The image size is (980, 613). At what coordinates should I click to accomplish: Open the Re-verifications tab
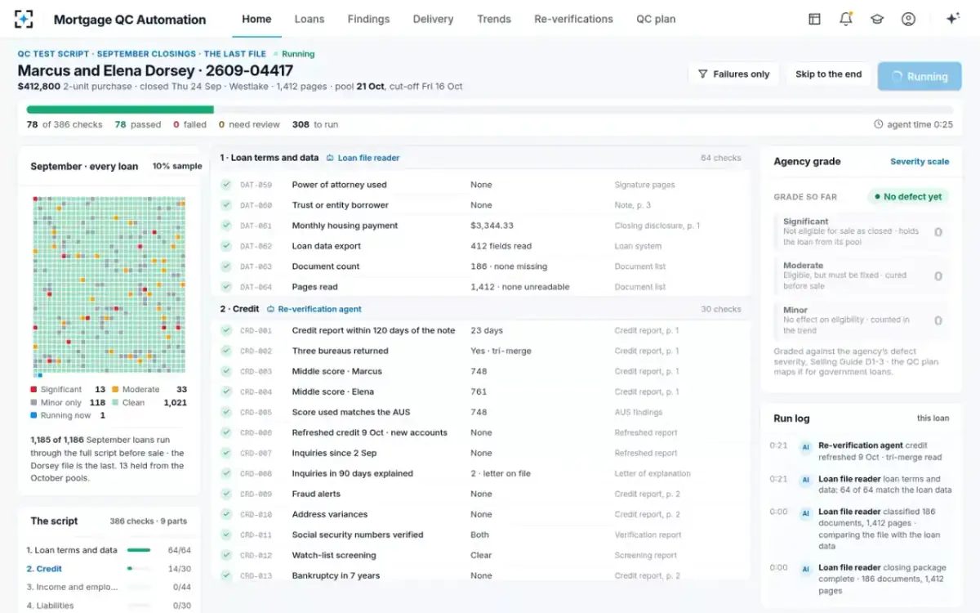pos(573,19)
